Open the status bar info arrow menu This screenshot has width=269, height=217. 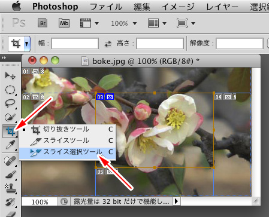click(x=176, y=201)
